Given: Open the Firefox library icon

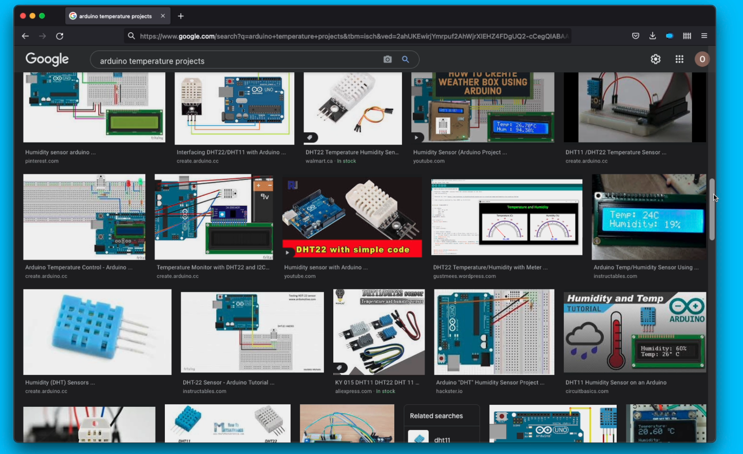Looking at the screenshot, I should tap(687, 35).
